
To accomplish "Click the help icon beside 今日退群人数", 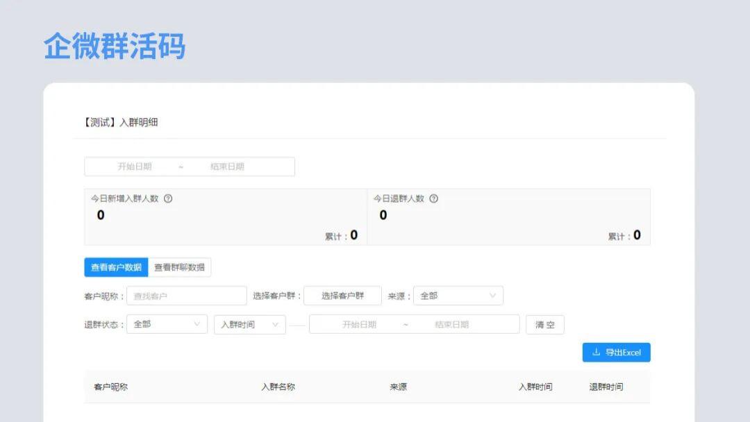I will (x=435, y=198).
